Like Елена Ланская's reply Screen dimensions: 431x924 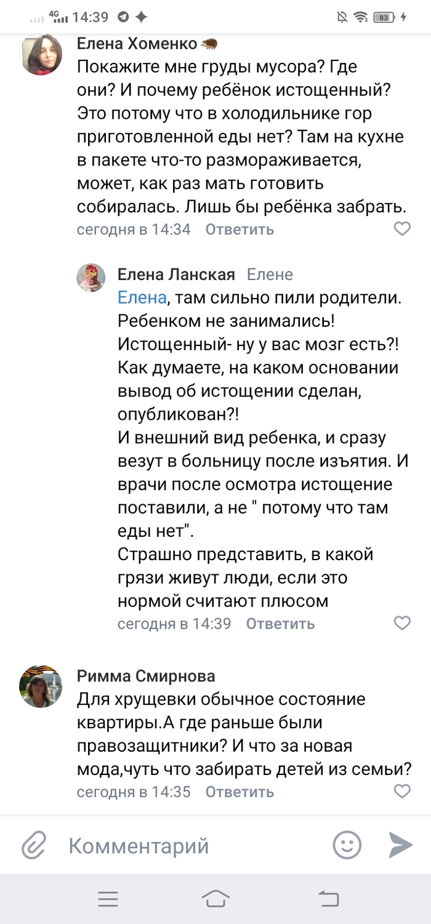[402, 624]
